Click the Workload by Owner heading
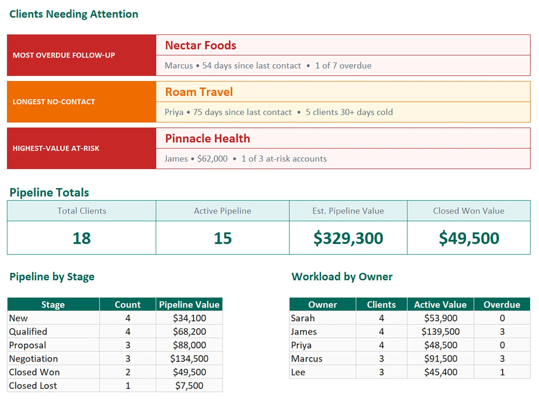The width and height of the screenshot is (539, 400). 342,277
